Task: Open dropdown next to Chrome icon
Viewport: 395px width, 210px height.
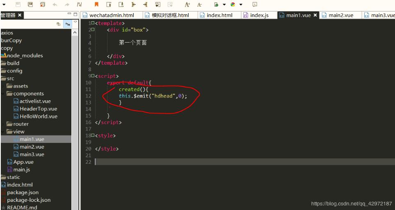Action: [x=241, y=5]
